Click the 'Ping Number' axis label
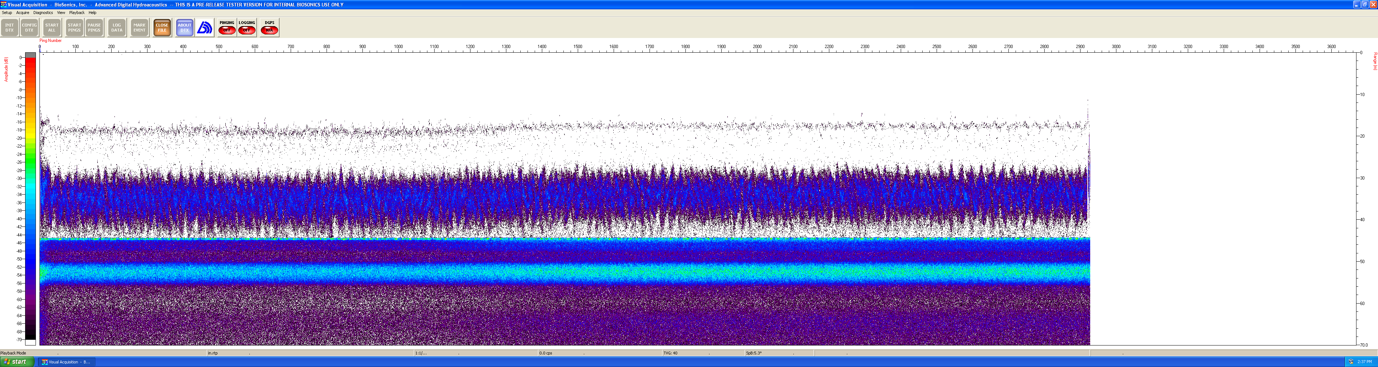 click(50, 40)
